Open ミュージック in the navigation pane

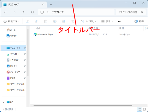pyautogui.click(x=13, y=72)
